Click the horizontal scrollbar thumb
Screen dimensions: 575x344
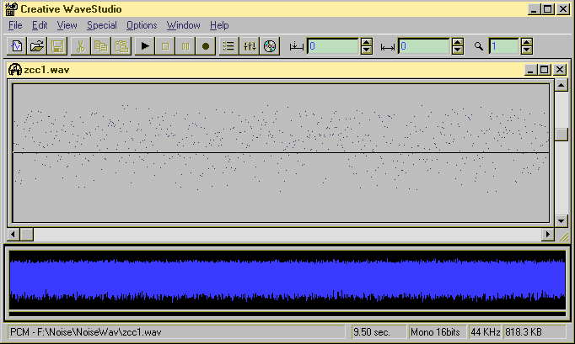pyautogui.click(x=26, y=234)
